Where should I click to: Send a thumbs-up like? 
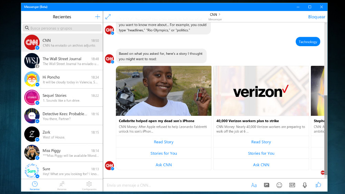point(318,185)
